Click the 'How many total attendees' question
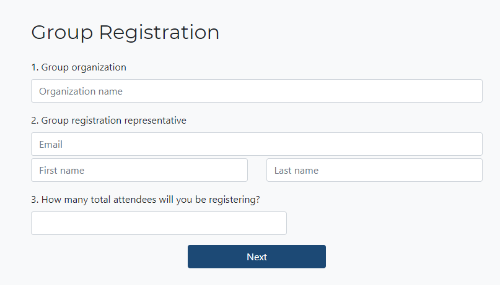Image resolution: width=500 pixels, height=285 pixels. pyautogui.click(x=145, y=200)
